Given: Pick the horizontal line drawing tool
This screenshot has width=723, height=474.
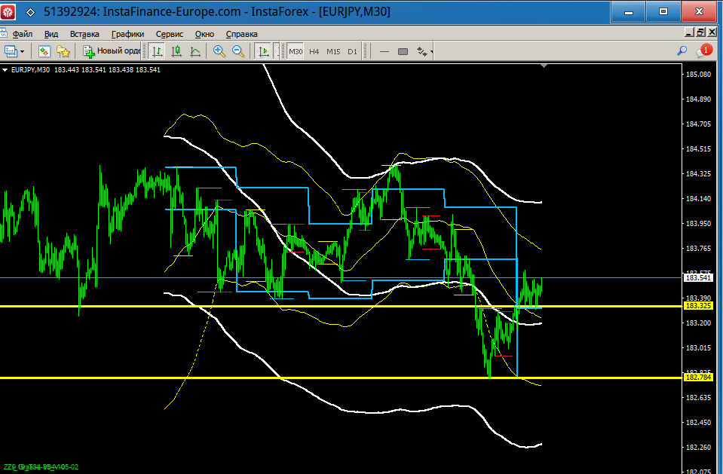Looking at the screenshot, I should point(384,52).
